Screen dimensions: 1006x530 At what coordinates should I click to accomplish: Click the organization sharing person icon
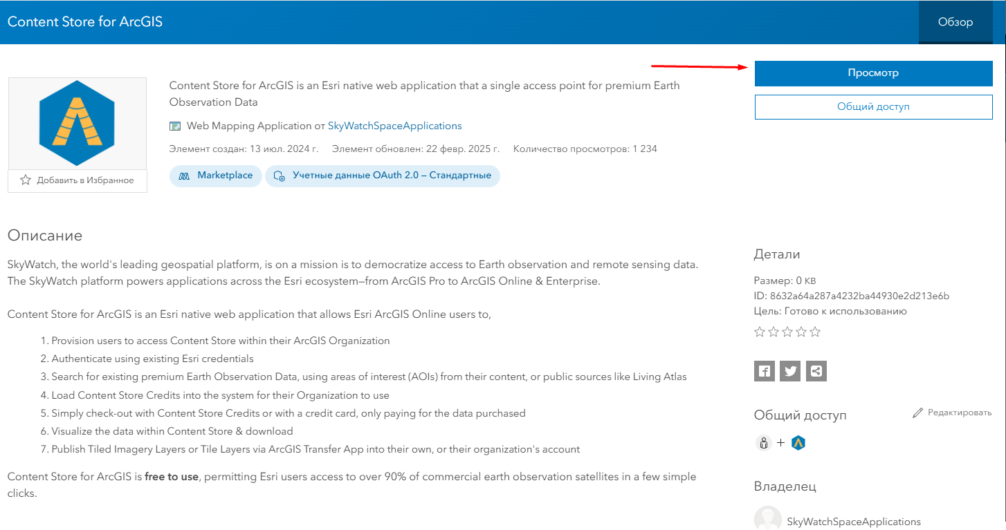[x=764, y=443]
